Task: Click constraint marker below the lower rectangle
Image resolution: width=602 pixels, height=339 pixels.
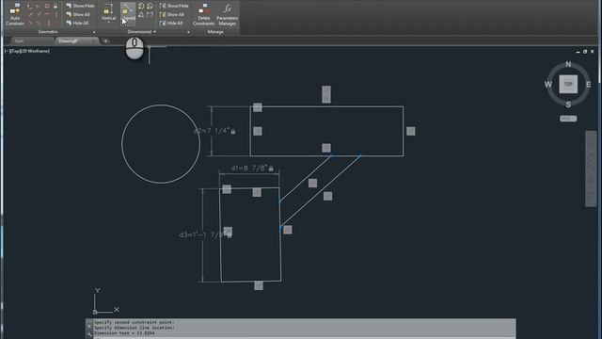Action: point(259,285)
